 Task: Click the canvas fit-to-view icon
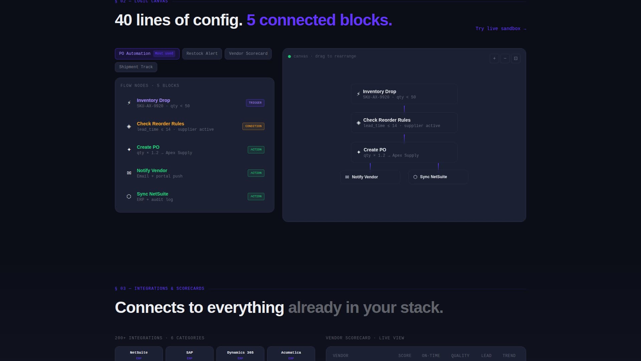coord(516,58)
